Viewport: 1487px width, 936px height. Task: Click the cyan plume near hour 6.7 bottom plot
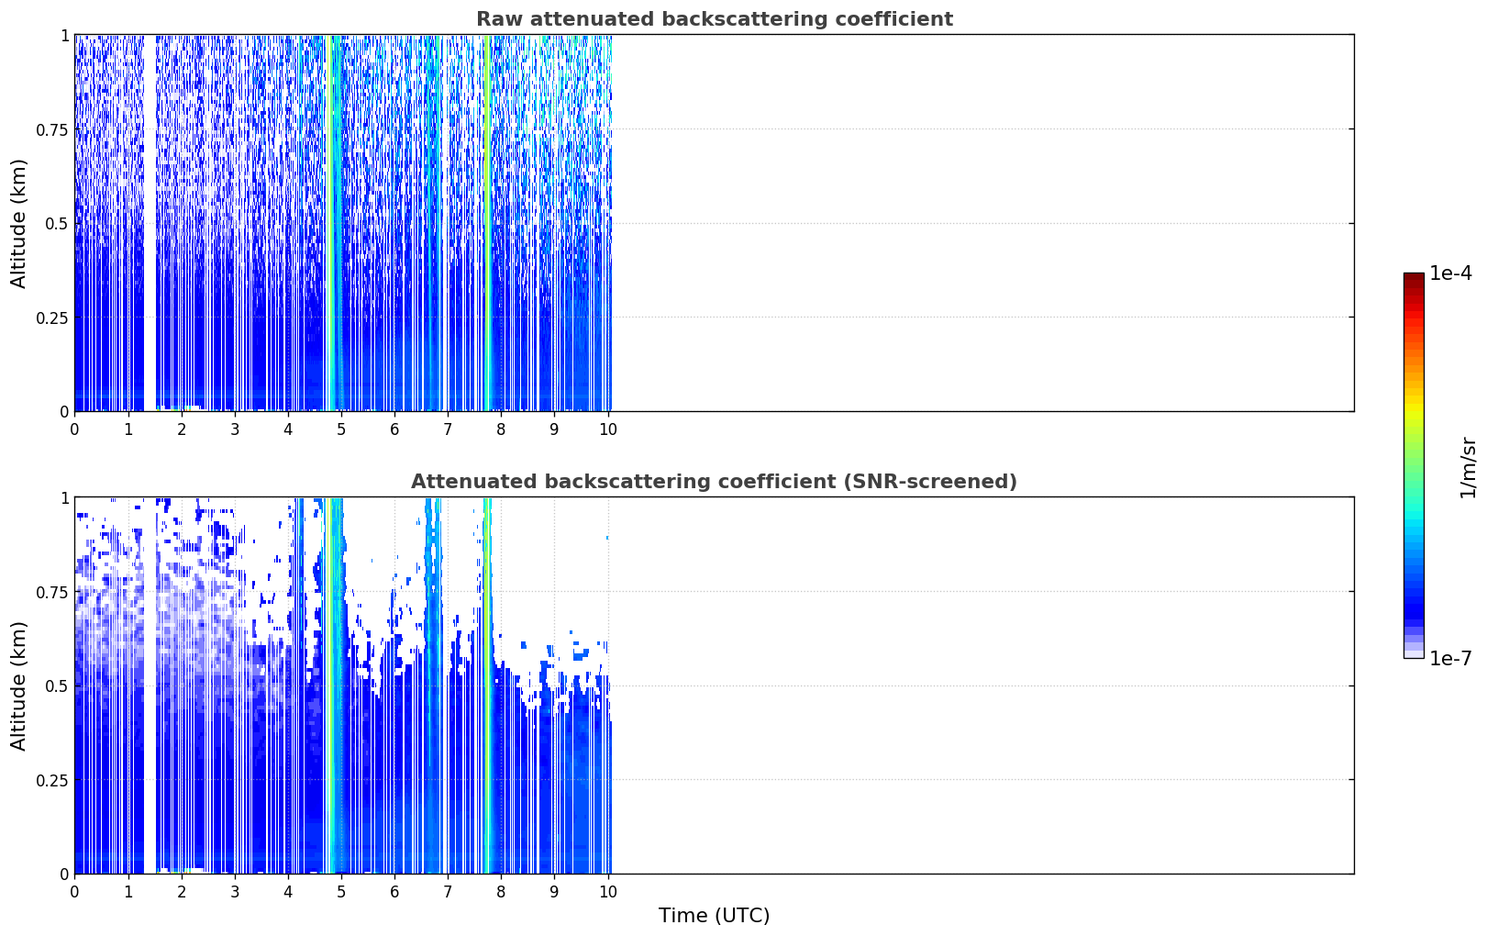point(433,685)
